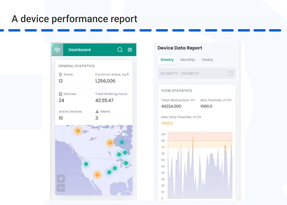The image size is (287, 205).
Task: Switch to the Monthly tab
Action: pyautogui.click(x=188, y=60)
